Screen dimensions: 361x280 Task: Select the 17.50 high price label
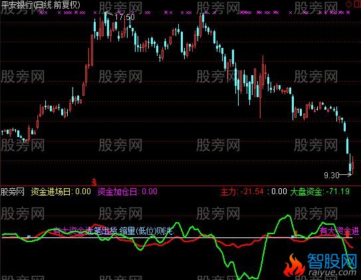pos(124,17)
